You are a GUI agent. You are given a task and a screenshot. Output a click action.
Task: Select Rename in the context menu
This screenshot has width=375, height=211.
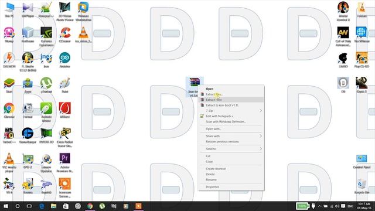[231, 180]
